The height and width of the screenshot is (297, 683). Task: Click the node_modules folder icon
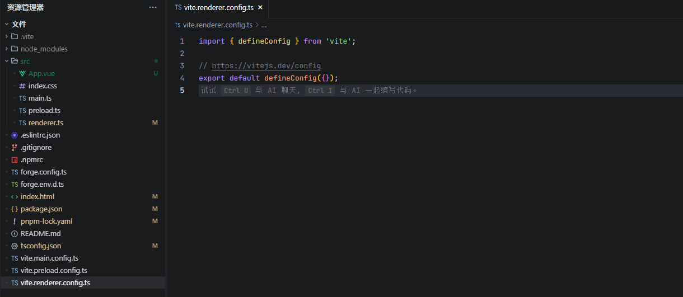[15, 49]
